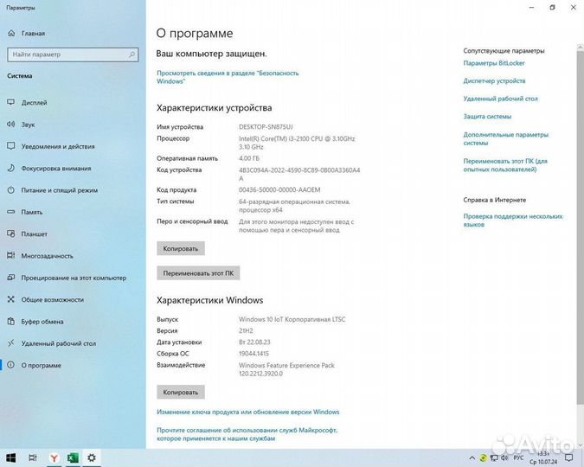The height and width of the screenshot is (467, 584).
Task: Open the Память storage icon
Action: [11, 212]
